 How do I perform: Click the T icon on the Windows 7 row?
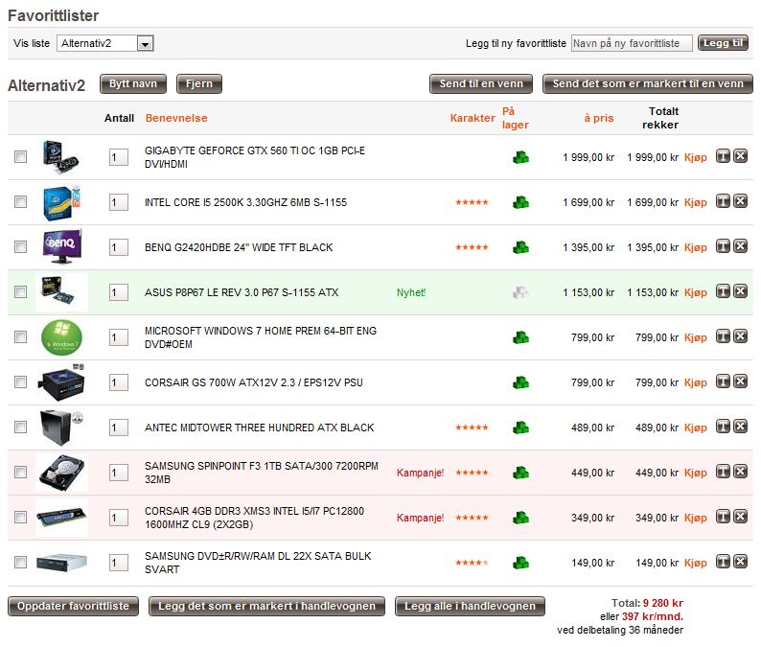pyautogui.click(x=724, y=336)
